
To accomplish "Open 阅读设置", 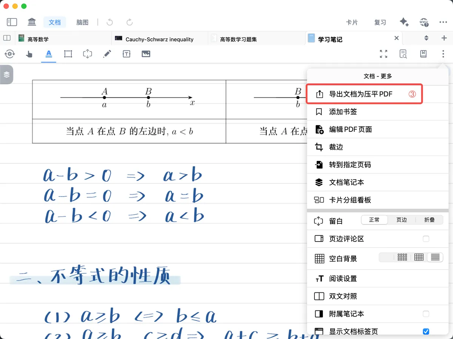I will click(x=378, y=279).
